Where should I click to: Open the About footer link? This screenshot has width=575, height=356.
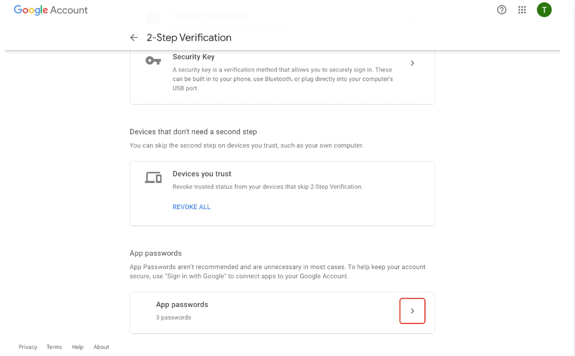[x=101, y=347]
